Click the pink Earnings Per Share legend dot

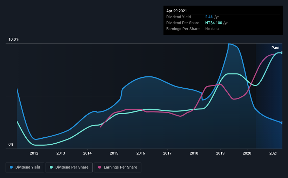click(100, 167)
